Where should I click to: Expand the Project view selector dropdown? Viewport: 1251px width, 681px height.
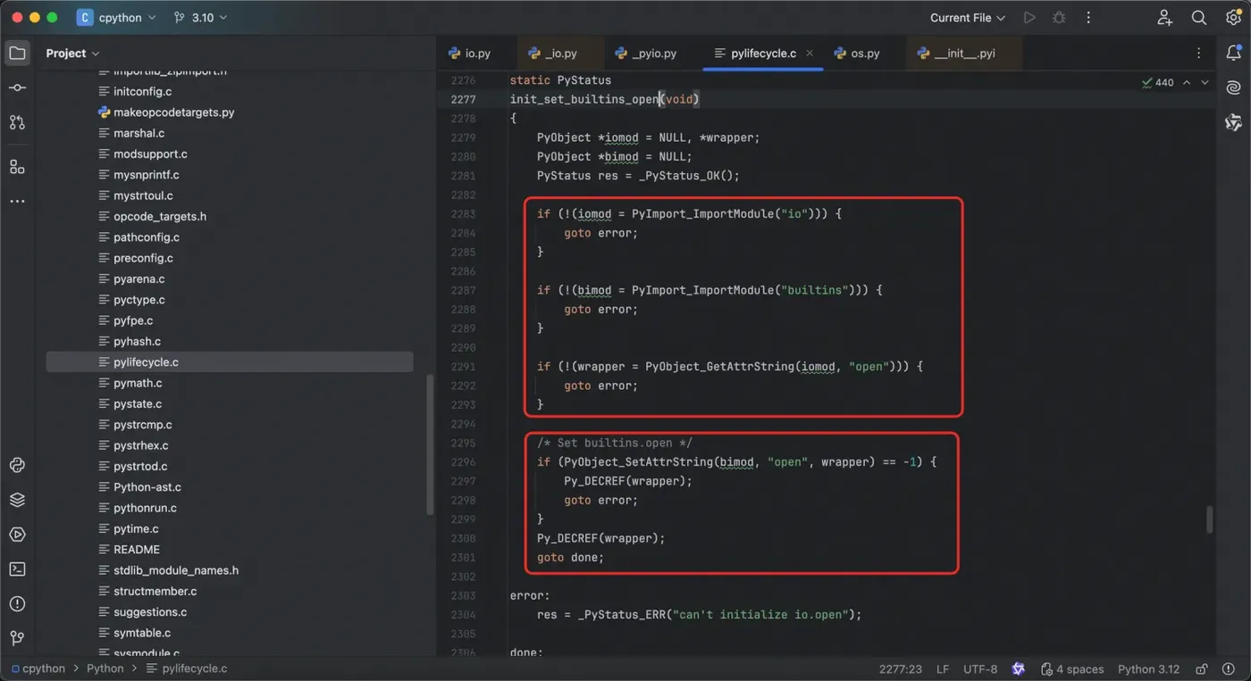click(x=72, y=54)
